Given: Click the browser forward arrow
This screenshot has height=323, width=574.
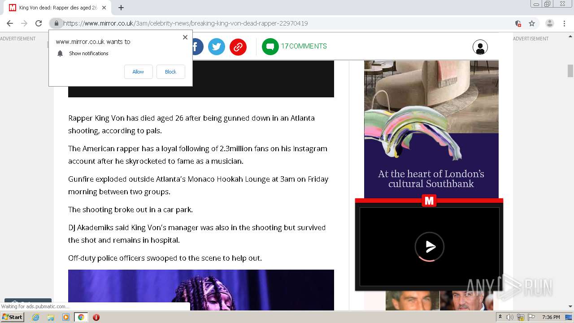Looking at the screenshot, I should point(24,23).
